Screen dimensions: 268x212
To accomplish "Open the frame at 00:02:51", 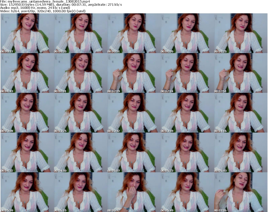I will (241, 73).
